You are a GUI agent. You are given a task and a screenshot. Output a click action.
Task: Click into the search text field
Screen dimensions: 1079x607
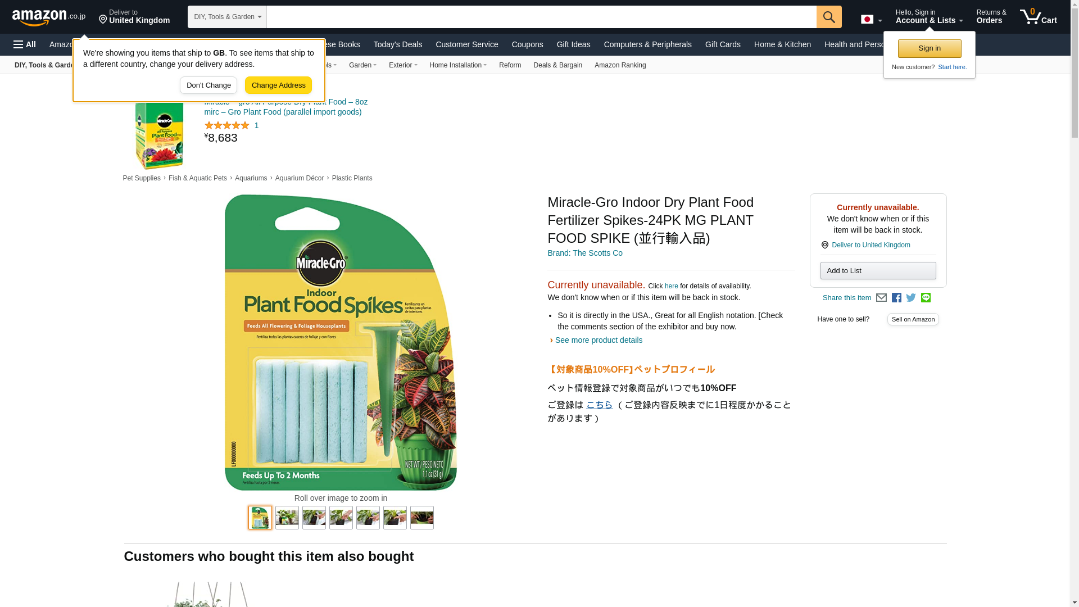pos(541,17)
